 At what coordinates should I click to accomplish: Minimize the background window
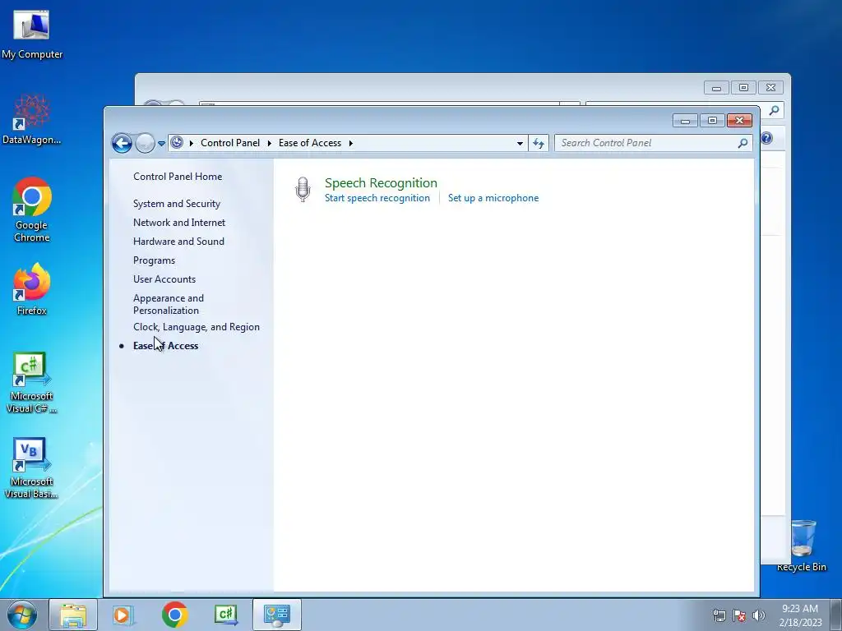(716, 87)
